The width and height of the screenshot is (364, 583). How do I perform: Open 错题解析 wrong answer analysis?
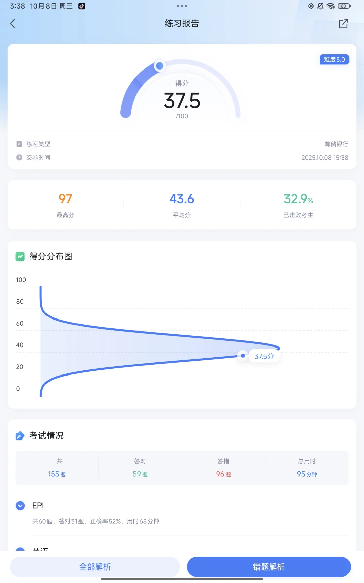pos(269,567)
